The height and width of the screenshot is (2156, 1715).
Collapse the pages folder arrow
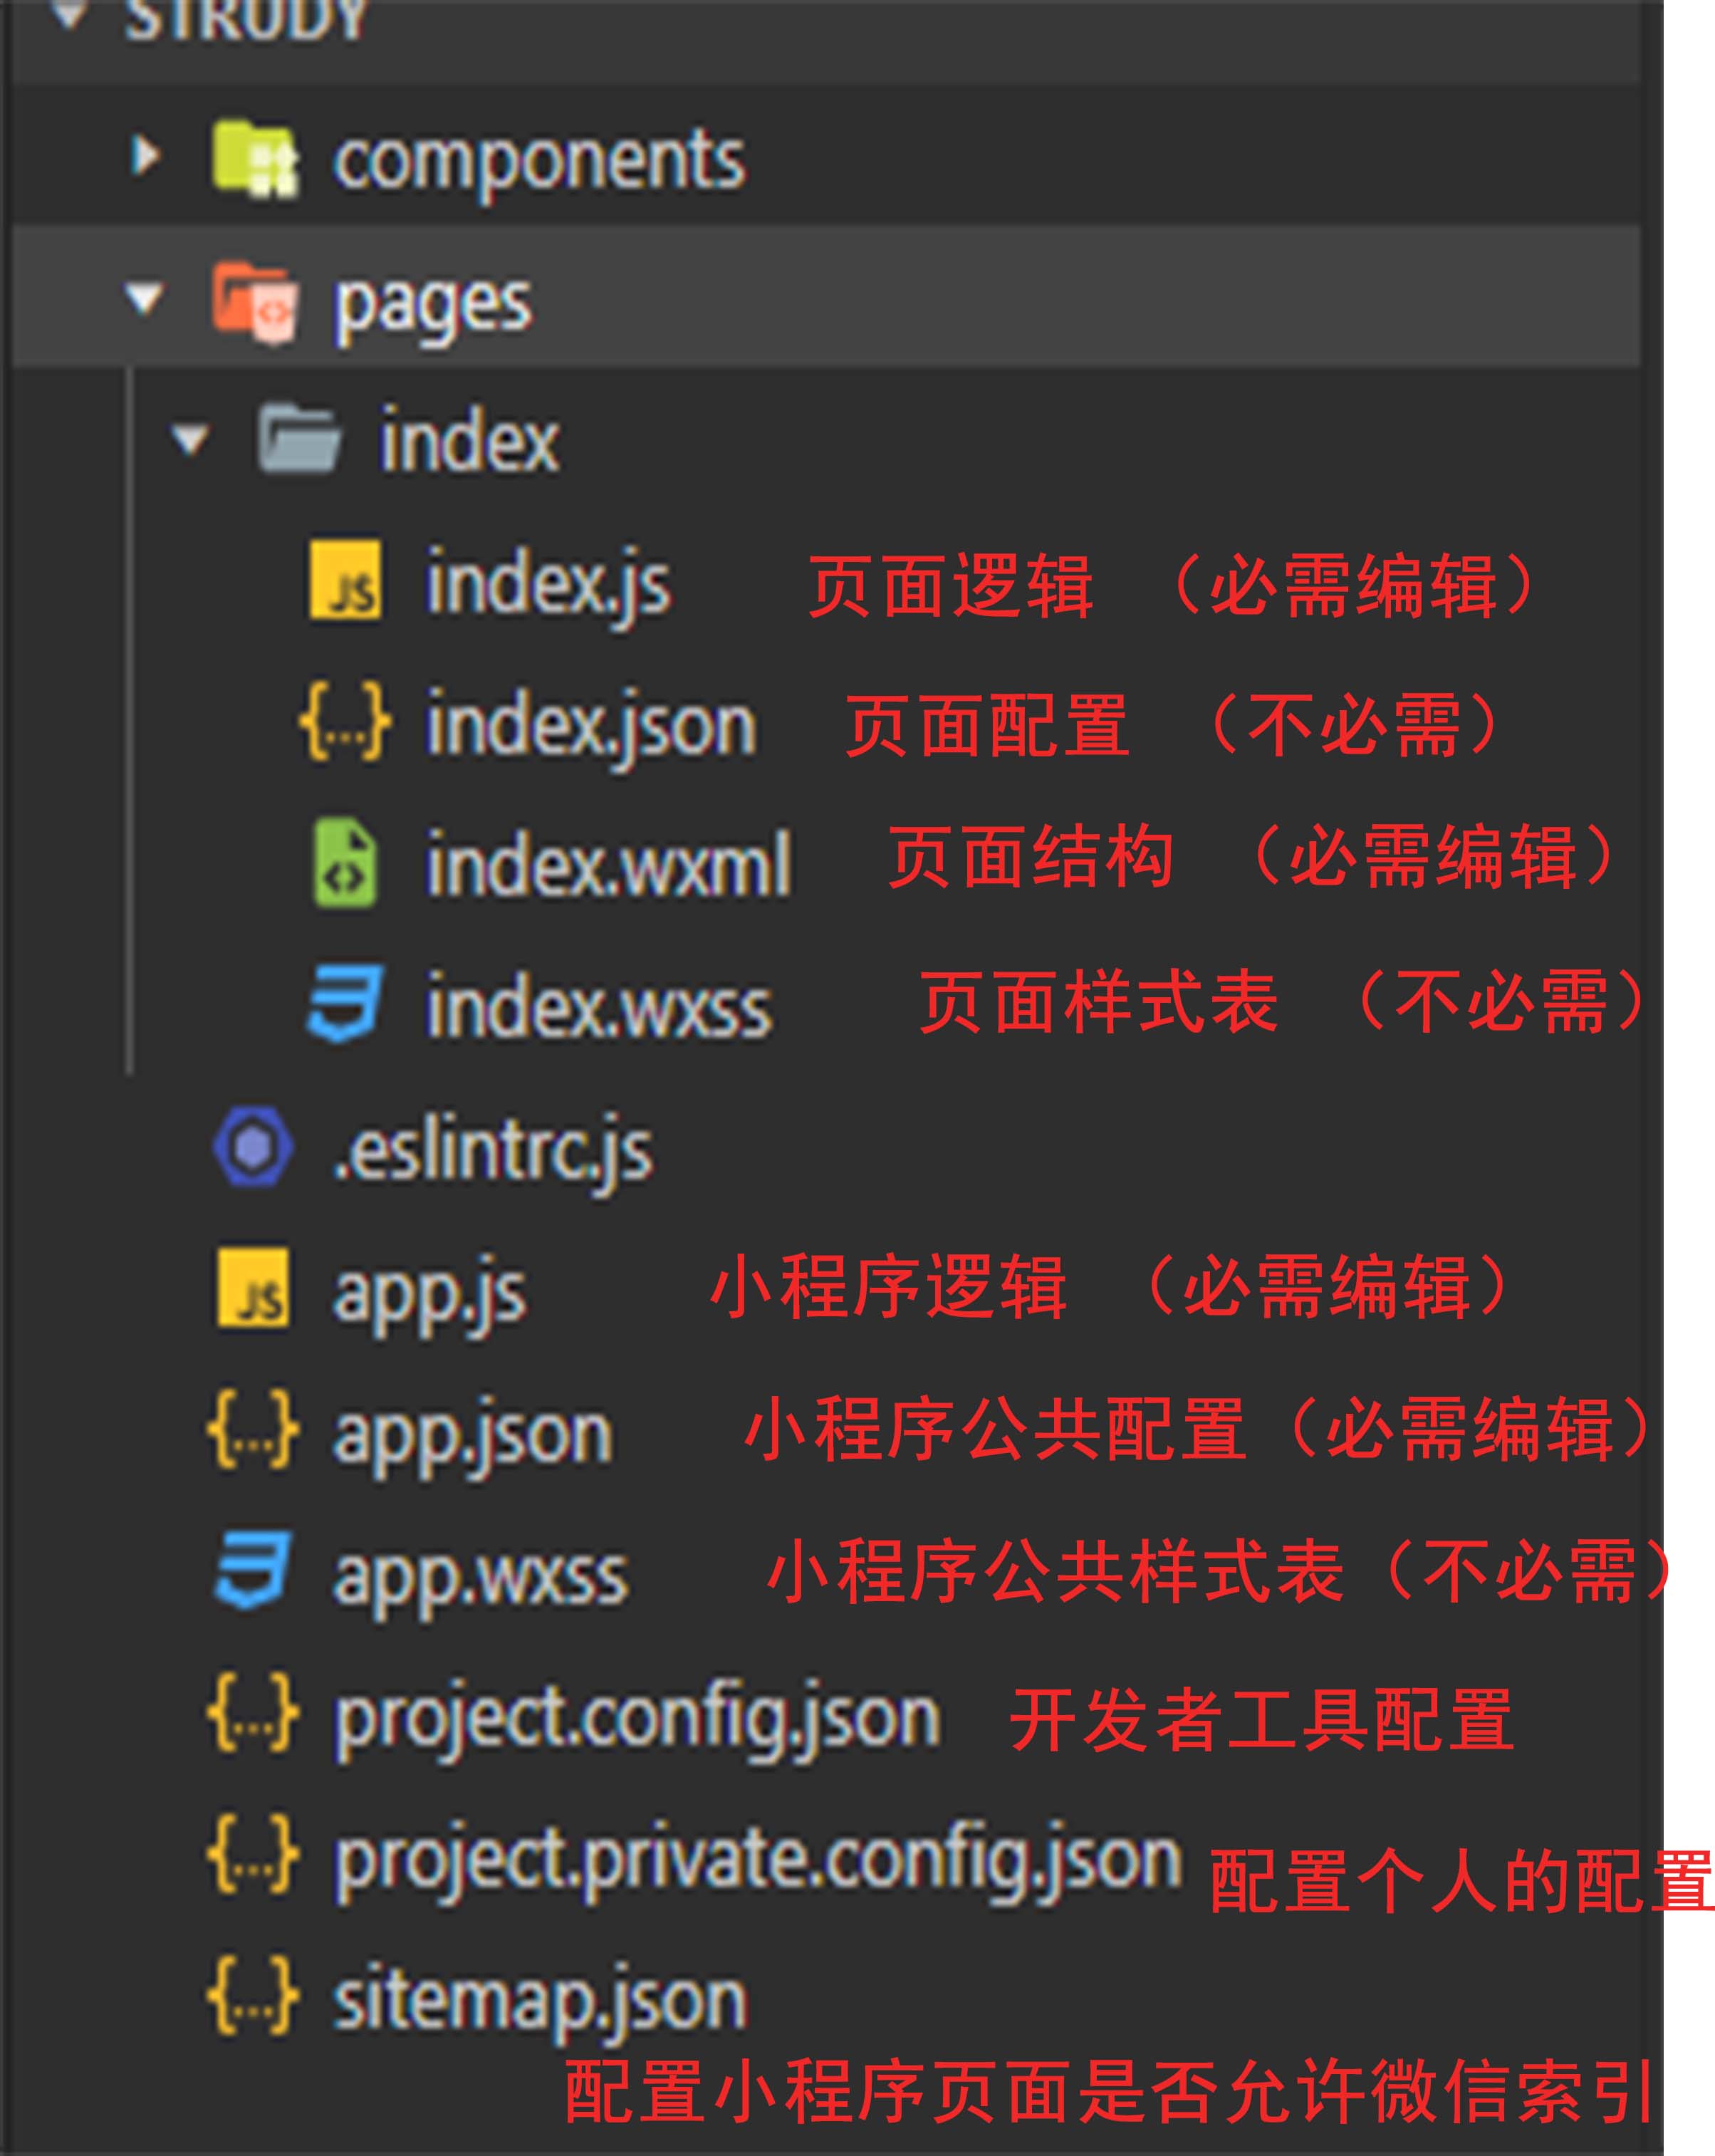145,298
